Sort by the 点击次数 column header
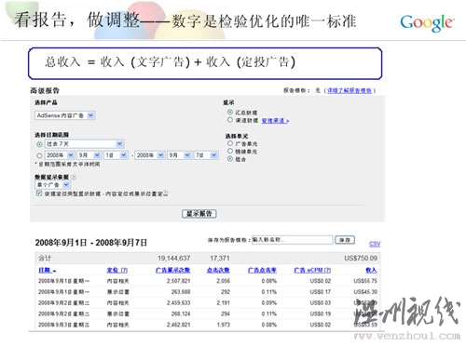This screenshot has height=347, width=466. [218, 271]
